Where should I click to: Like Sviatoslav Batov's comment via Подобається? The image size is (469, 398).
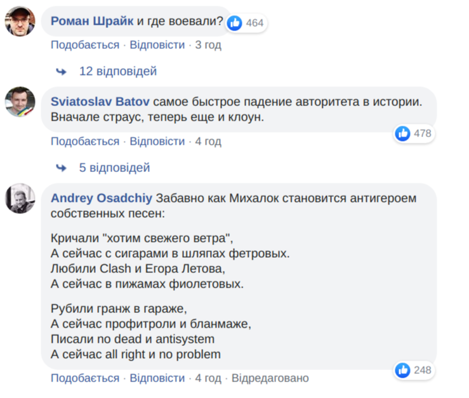(85, 141)
